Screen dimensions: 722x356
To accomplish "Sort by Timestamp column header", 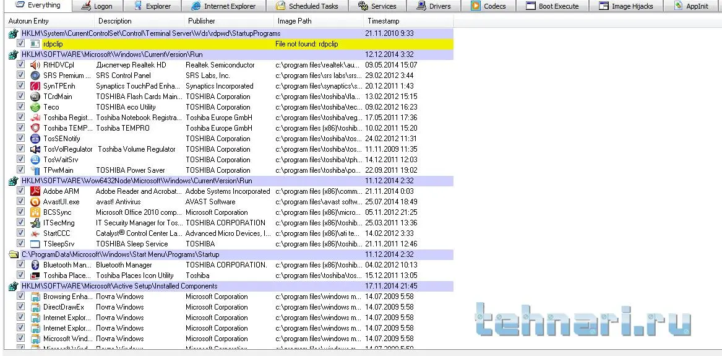I will coord(408,21).
